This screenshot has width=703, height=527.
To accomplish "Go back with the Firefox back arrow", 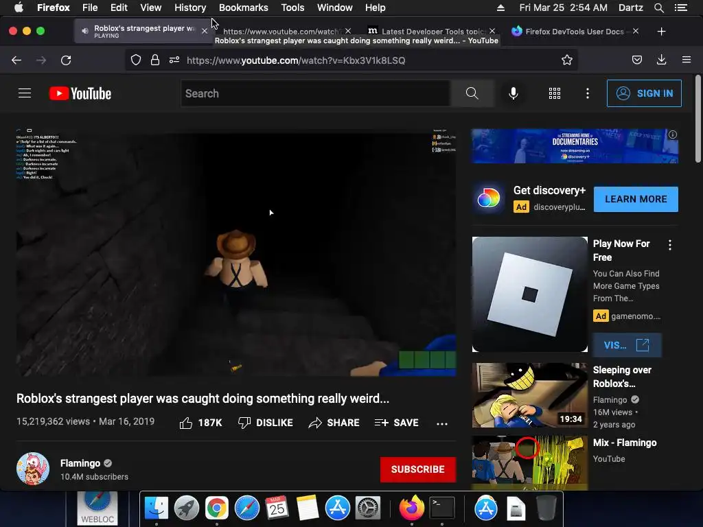I will pos(16,60).
